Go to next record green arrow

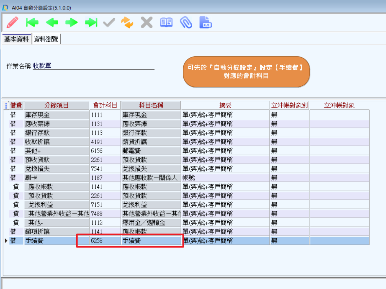coord(71,23)
